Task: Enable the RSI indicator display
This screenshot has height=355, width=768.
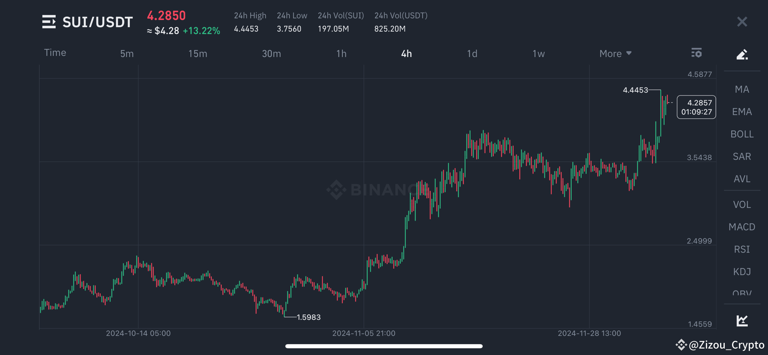Action: [x=741, y=249]
